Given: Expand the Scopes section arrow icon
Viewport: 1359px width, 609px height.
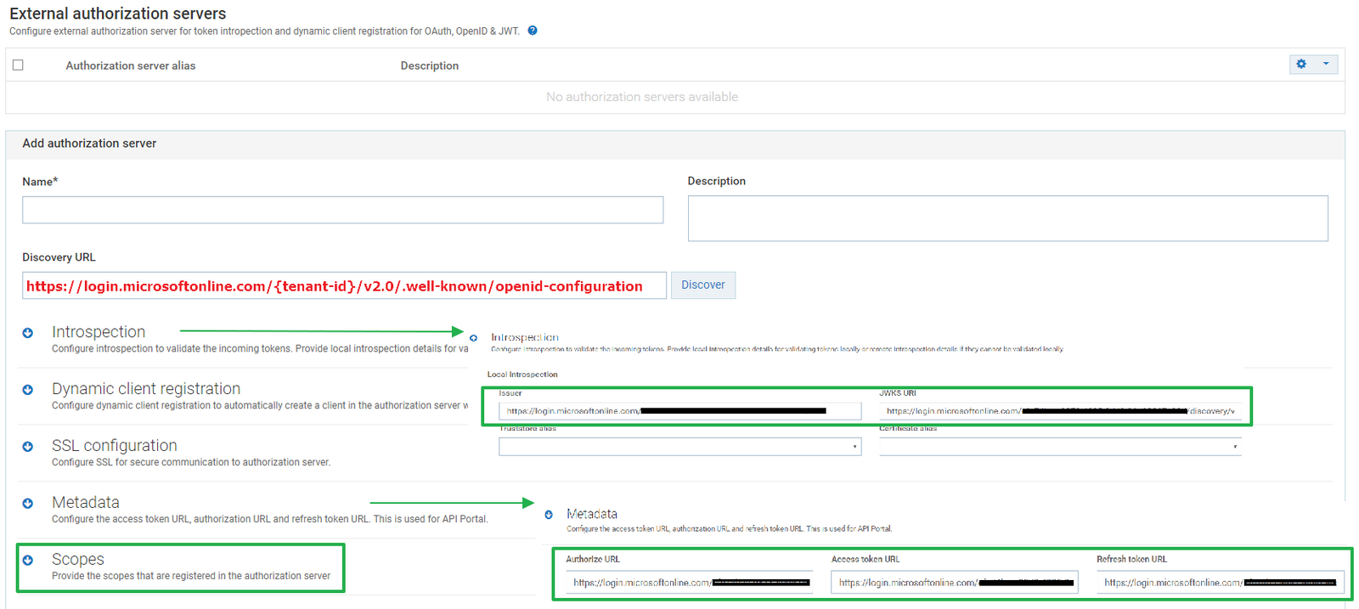Looking at the screenshot, I should click(28, 561).
